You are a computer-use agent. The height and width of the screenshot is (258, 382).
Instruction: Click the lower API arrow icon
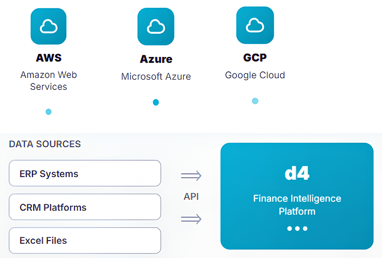[191, 219]
